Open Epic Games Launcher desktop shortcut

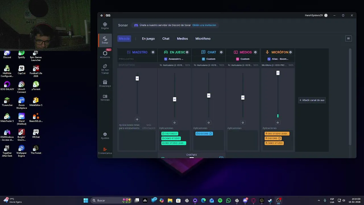pyautogui.click(x=36, y=56)
